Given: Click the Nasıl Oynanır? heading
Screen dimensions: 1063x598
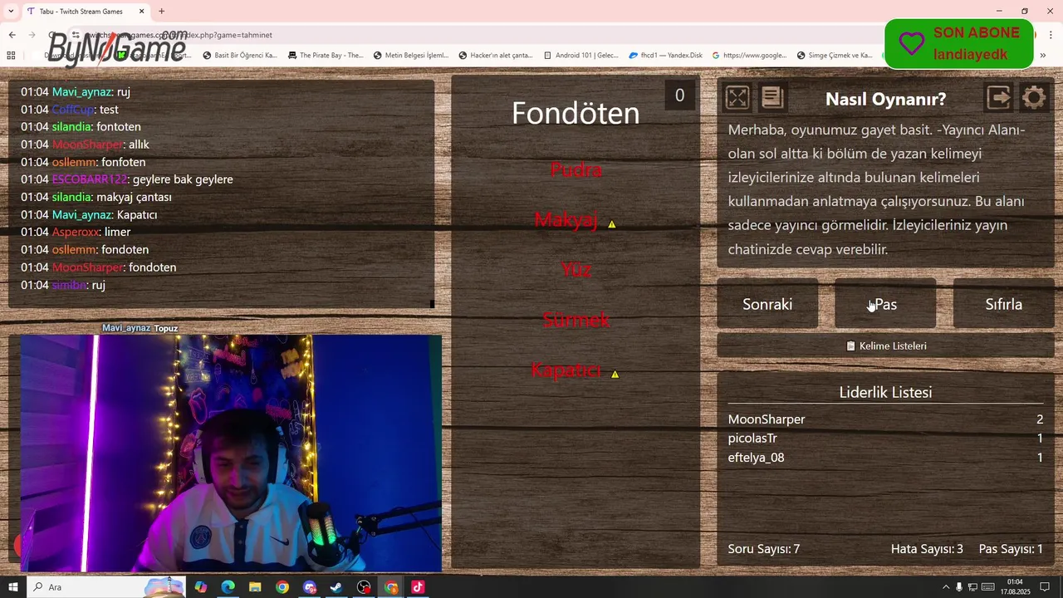Looking at the screenshot, I should [x=885, y=99].
